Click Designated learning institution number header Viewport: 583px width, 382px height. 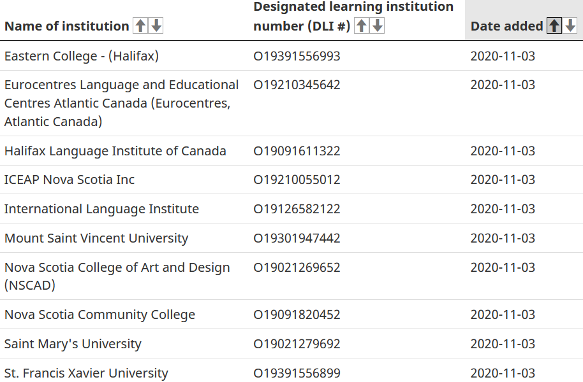pyautogui.click(x=353, y=17)
